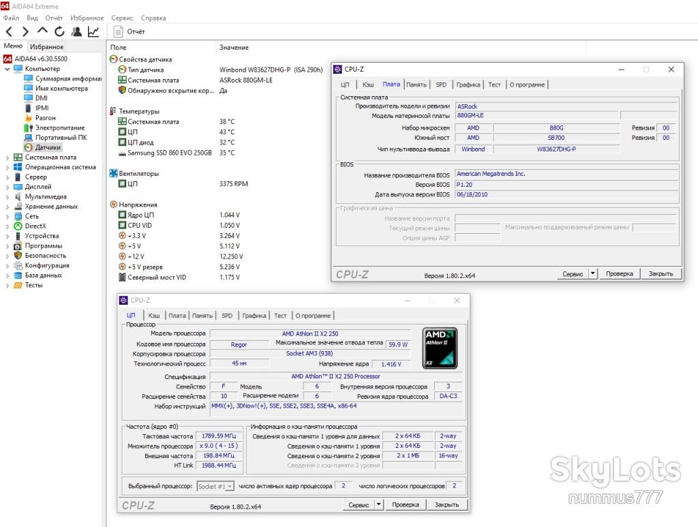Open Сервис dropdown arrow in upper CPU-Z
The width and height of the screenshot is (698, 527).
point(592,274)
